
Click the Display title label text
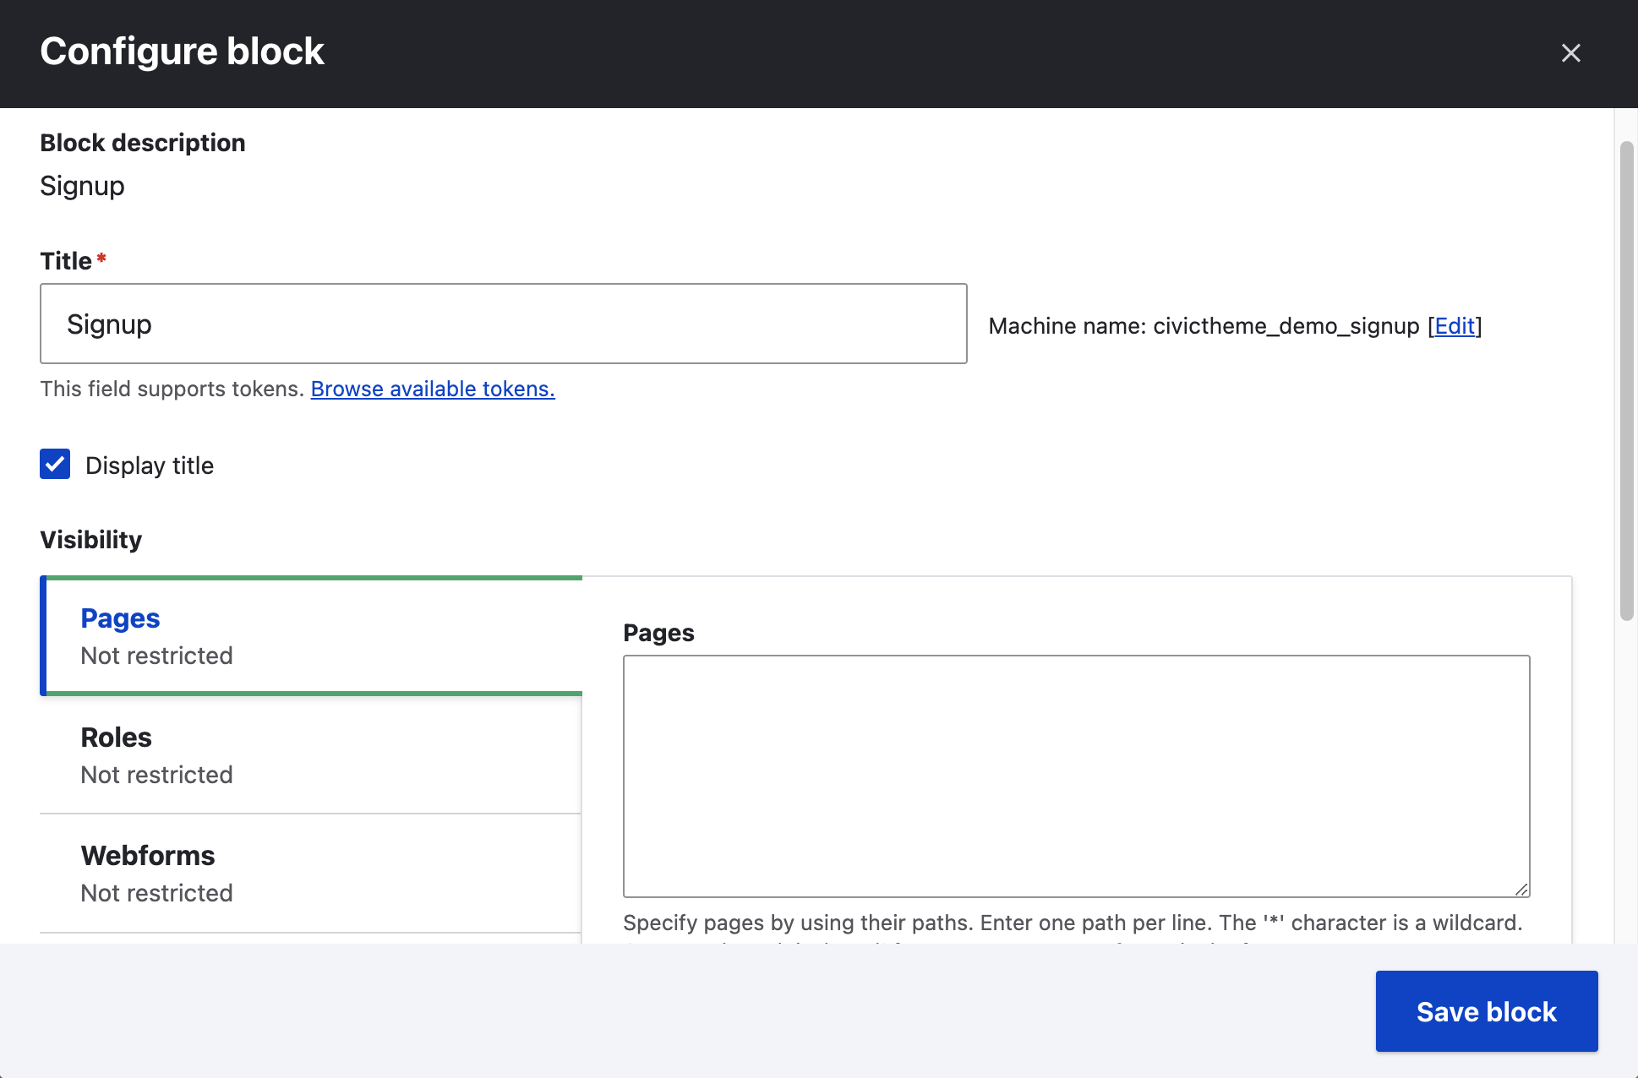[150, 465]
